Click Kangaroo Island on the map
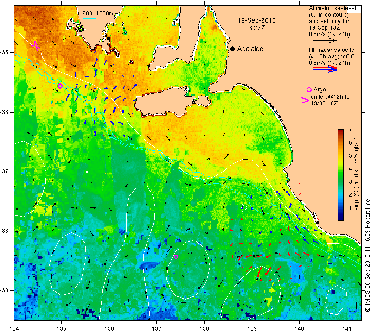Viewport: 371px width, 334px height. (x=166, y=102)
